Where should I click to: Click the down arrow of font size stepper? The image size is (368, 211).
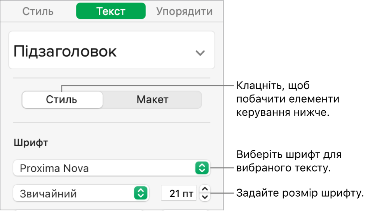206,197
